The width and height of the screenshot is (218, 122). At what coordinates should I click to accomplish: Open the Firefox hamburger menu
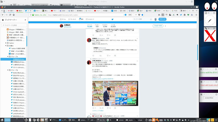tap(196, 15)
